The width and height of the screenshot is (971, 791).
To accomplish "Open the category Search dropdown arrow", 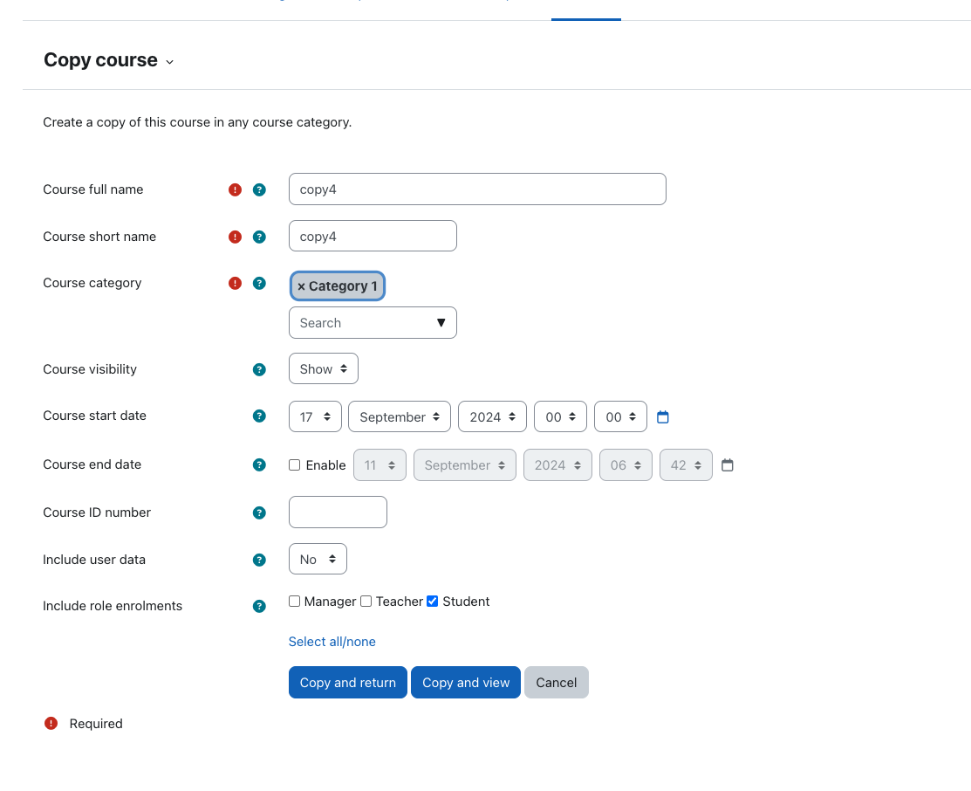I will [441, 323].
